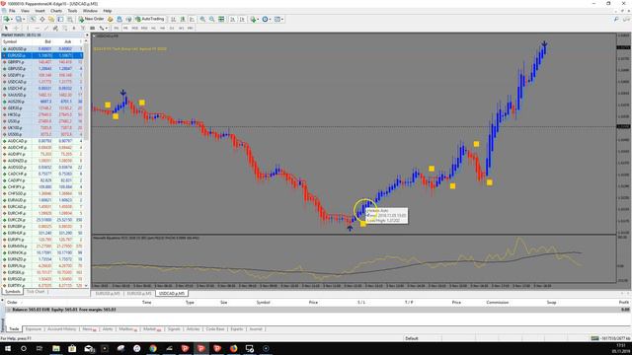Open the Charts menu
632x355 pixels.
point(56,11)
